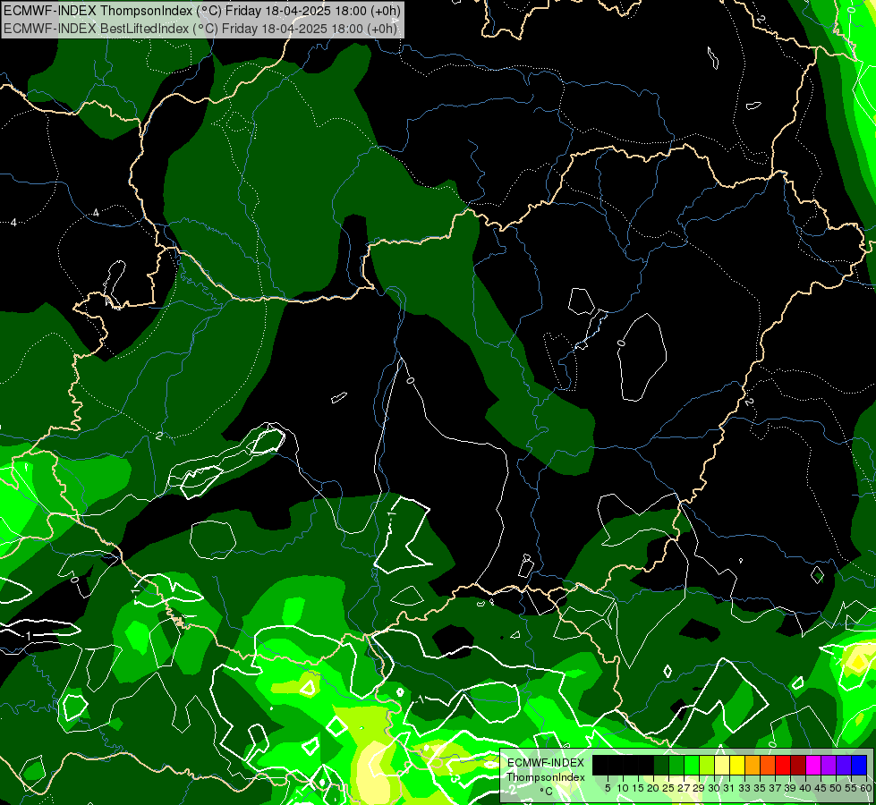
Task: Click the legend tick value '45'
Action: click(x=821, y=788)
